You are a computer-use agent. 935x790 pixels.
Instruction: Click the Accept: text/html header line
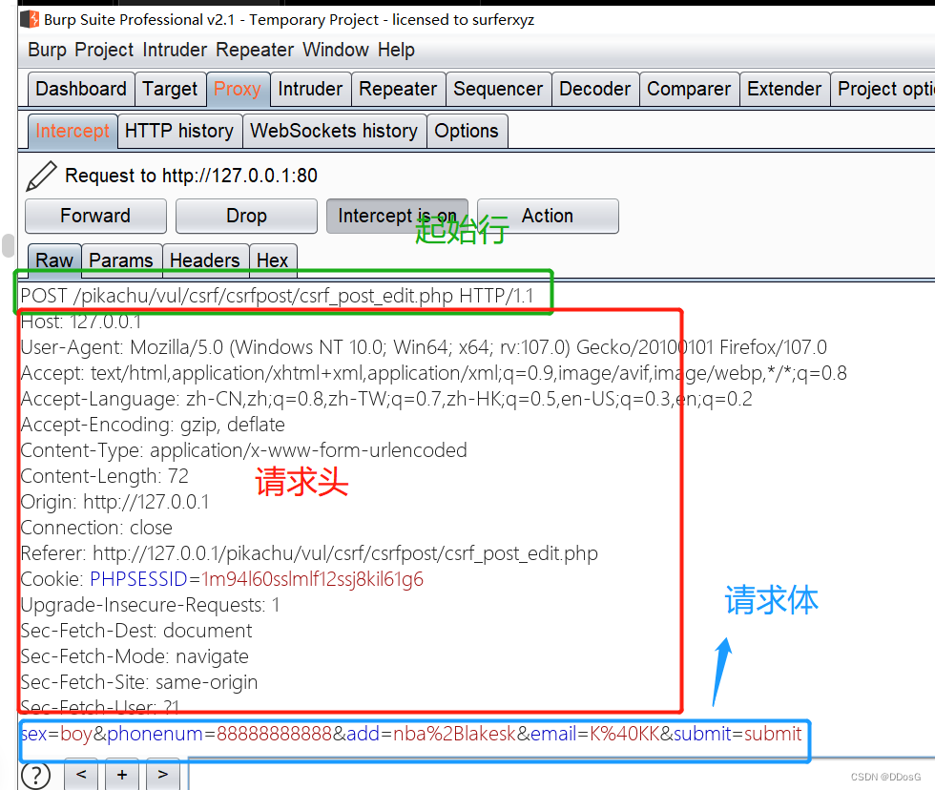(433, 373)
